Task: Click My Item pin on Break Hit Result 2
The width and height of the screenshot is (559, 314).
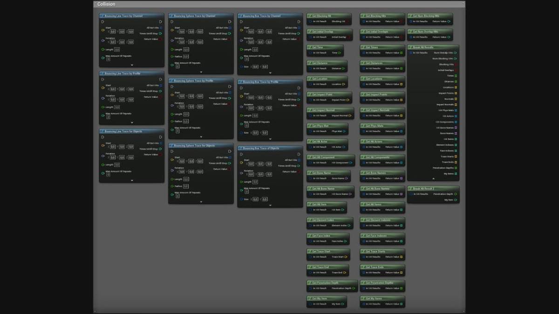Action: (x=456, y=200)
